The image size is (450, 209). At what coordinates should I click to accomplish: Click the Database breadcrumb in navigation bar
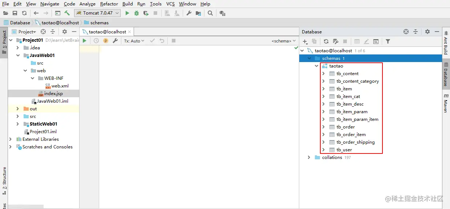coord(17,22)
